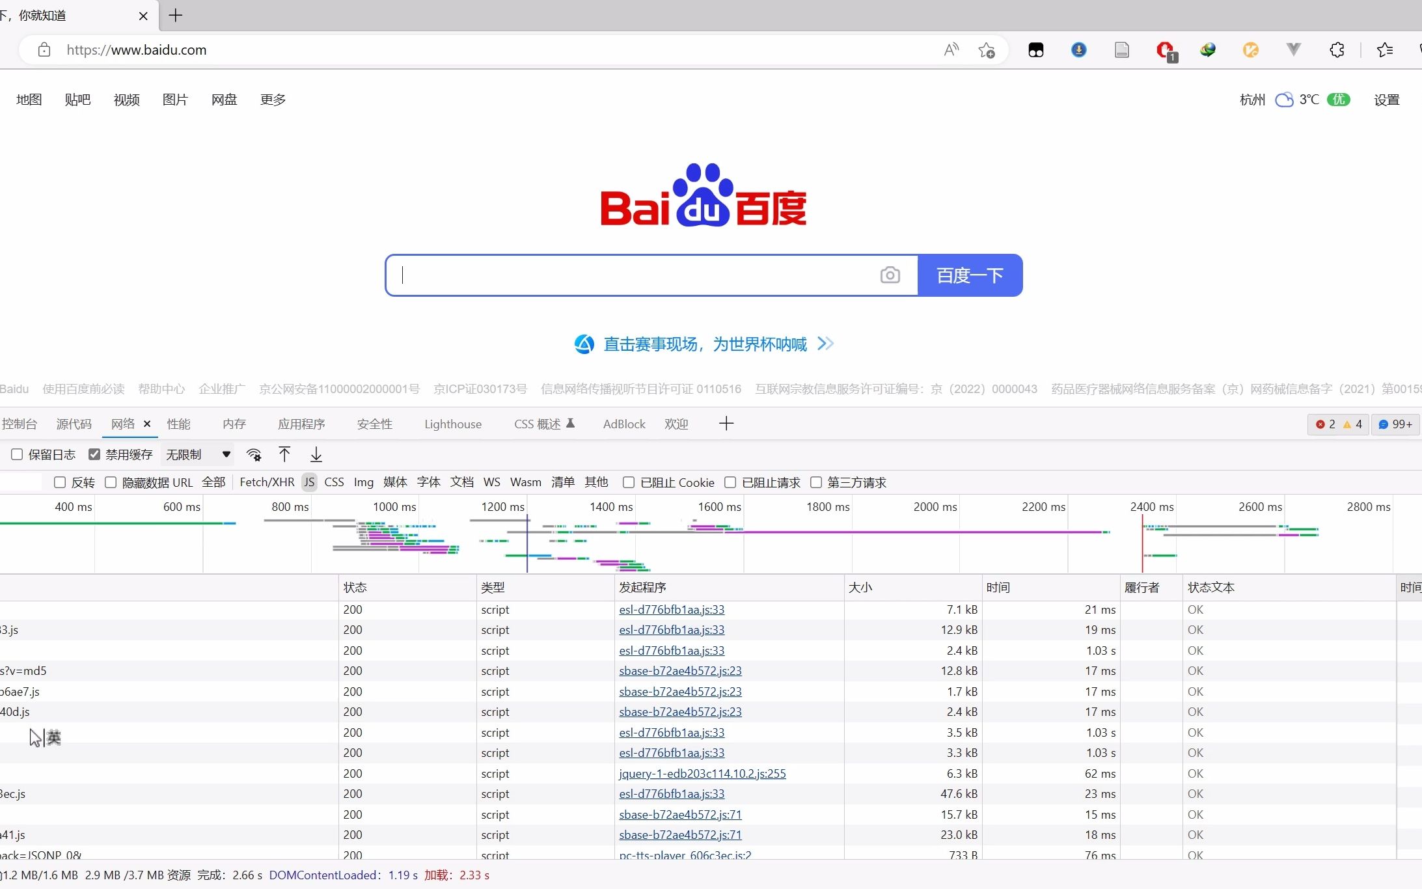The width and height of the screenshot is (1422, 889).
Task: Enable the 保留日志 checkbox
Action: click(17, 454)
